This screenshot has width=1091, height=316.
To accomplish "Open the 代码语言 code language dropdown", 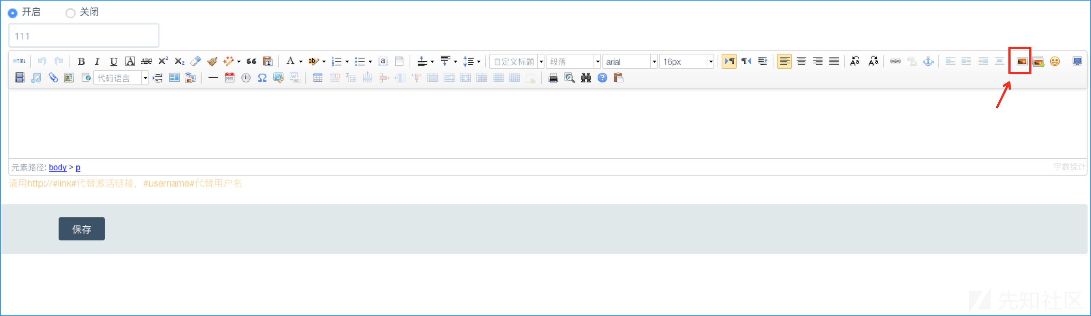I will 145,78.
